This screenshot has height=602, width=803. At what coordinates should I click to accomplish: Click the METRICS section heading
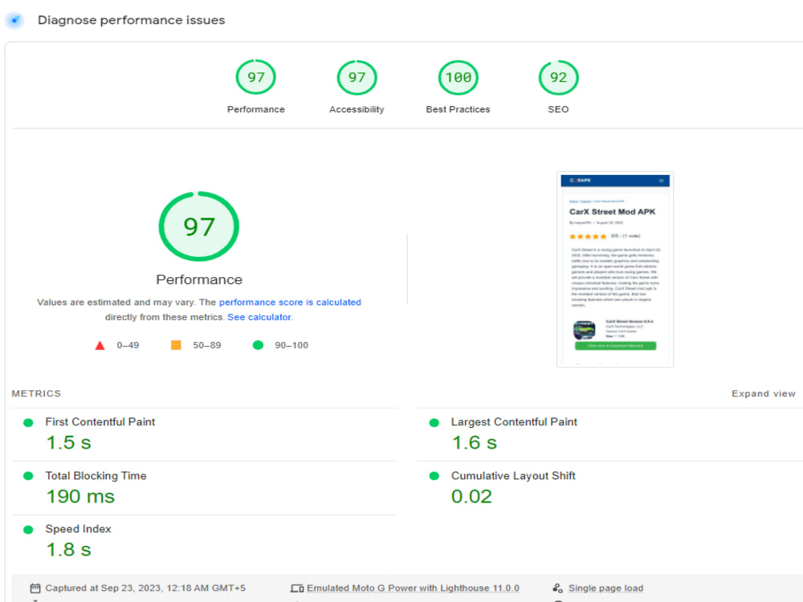(36, 393)
